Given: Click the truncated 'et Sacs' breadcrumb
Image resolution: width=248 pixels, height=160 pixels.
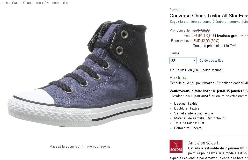Looking at the screenshot, I should click(10, 3).
